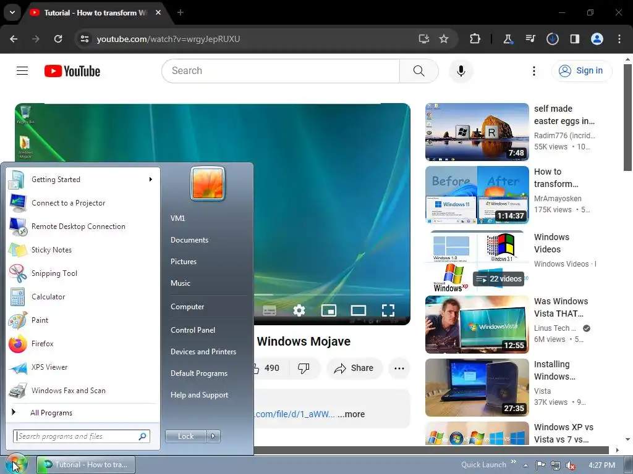The height and width of the screenshot is (474, 633).
Task: Expand Quick Launch chevron on taskbar
Action: coord(514,462)
